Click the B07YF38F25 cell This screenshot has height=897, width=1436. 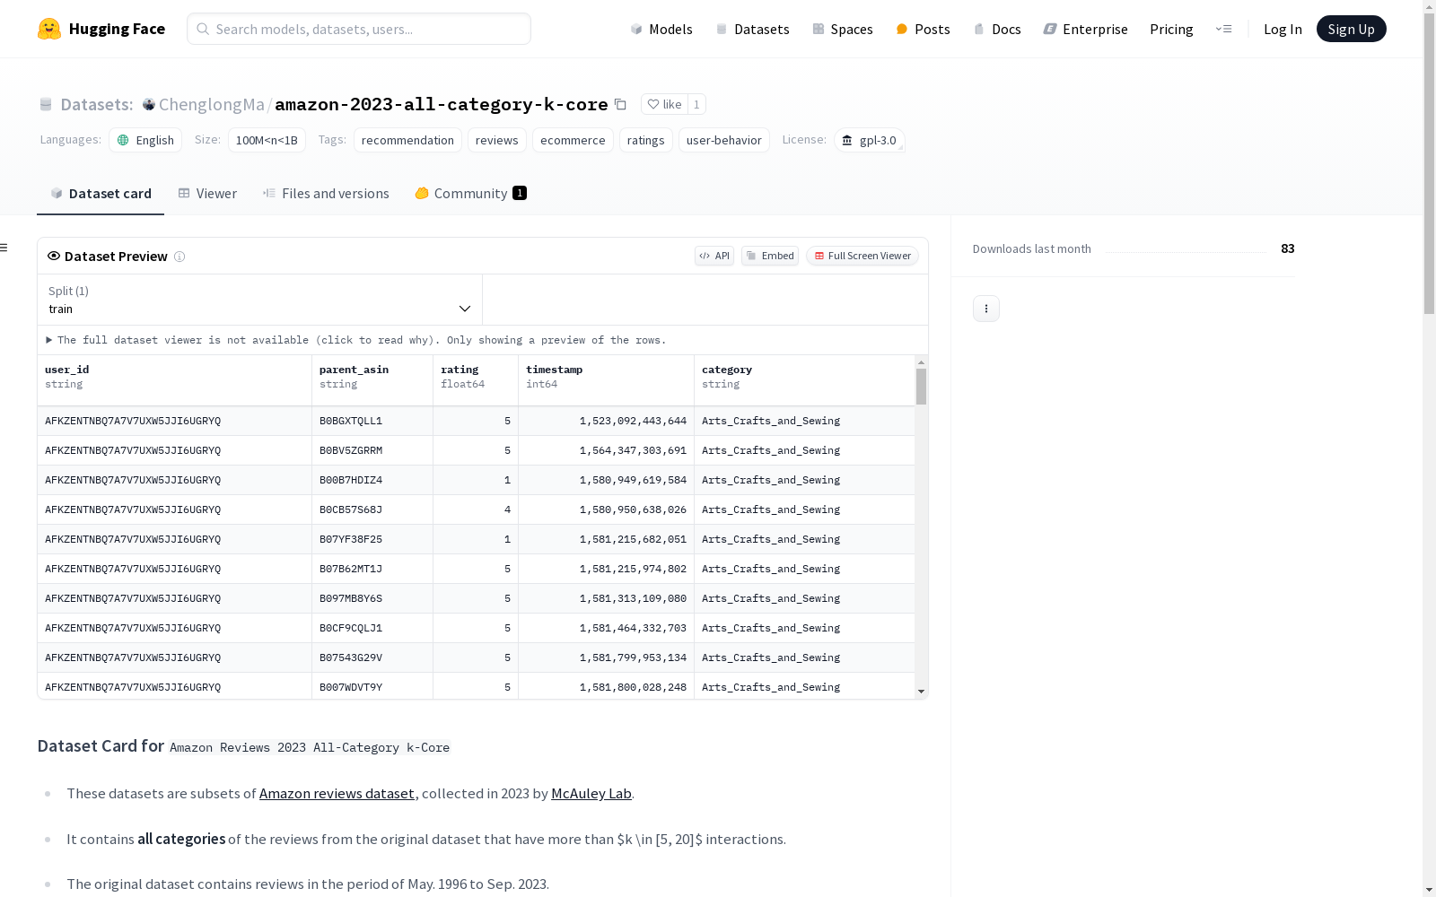tap(372, 539)
